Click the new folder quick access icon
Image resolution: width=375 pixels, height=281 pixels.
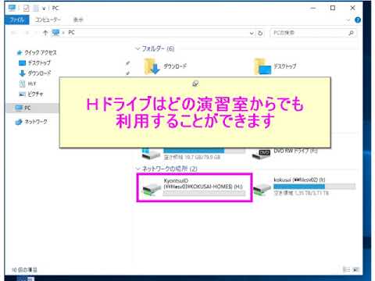click(x=36, y=9)
